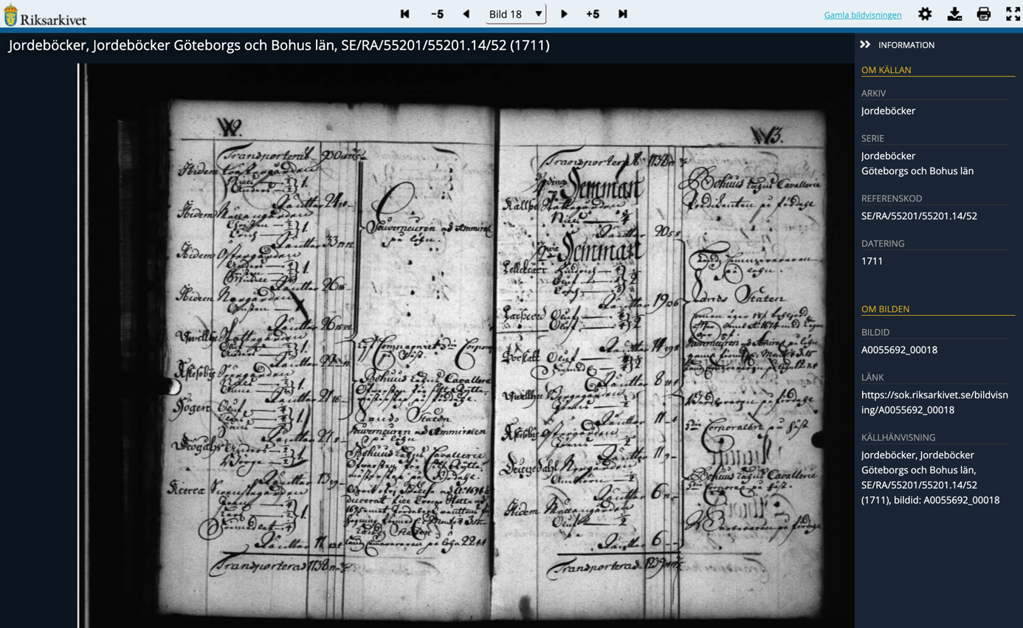Open the Bild 18 image selector

515,13
